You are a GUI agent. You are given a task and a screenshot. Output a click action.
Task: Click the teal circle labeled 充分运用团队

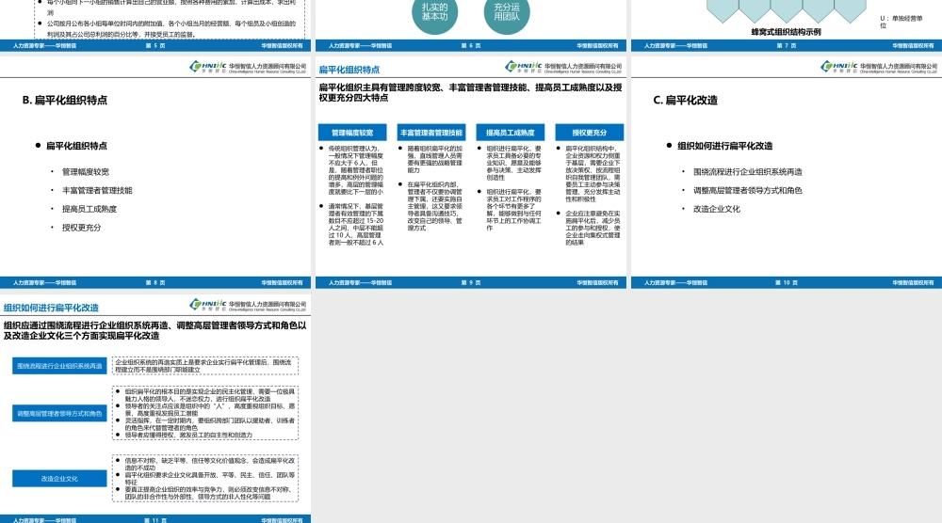pyautogui.click(x=507, y=12)
